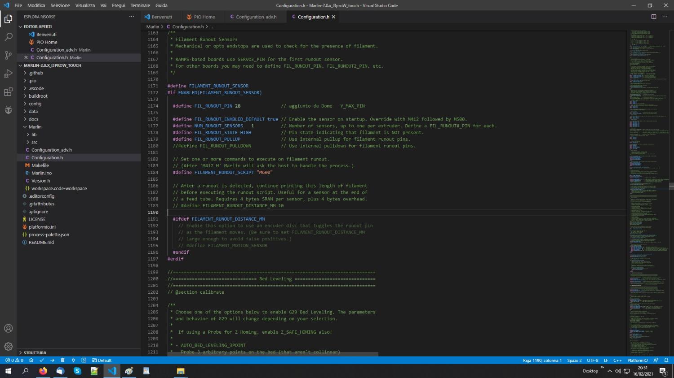Click the PlatformIO Clean trash icon
Viewport: 674px width, 378px height.
pyautogui.click(x=62, y=360)
